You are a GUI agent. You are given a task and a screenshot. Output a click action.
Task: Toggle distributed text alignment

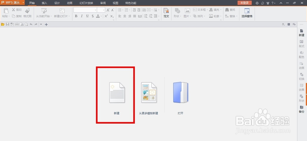tap(140, 16)
